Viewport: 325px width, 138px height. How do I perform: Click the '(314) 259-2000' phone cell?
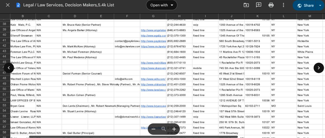(179, 106)
